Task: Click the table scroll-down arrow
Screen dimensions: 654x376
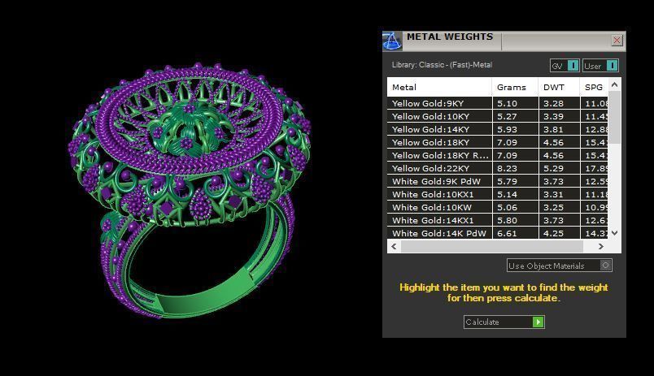Action: pyautogui.click(x=614, y=233)
